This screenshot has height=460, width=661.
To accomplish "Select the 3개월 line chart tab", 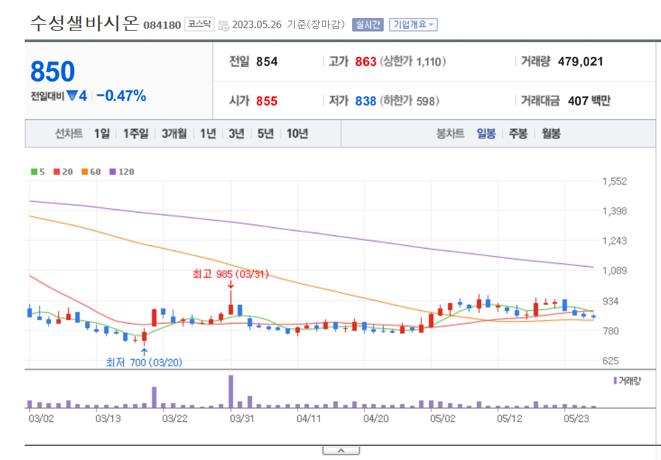I will 174,134.
